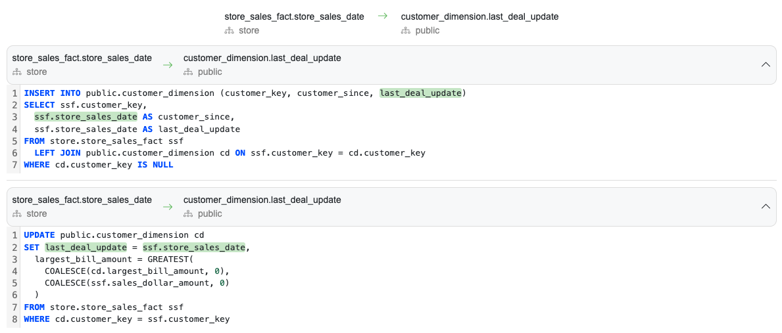782x333 pixels.
Task: Click highlighted ssf.store_sales_date on SELECT line 3
Action: click(86, 117)
